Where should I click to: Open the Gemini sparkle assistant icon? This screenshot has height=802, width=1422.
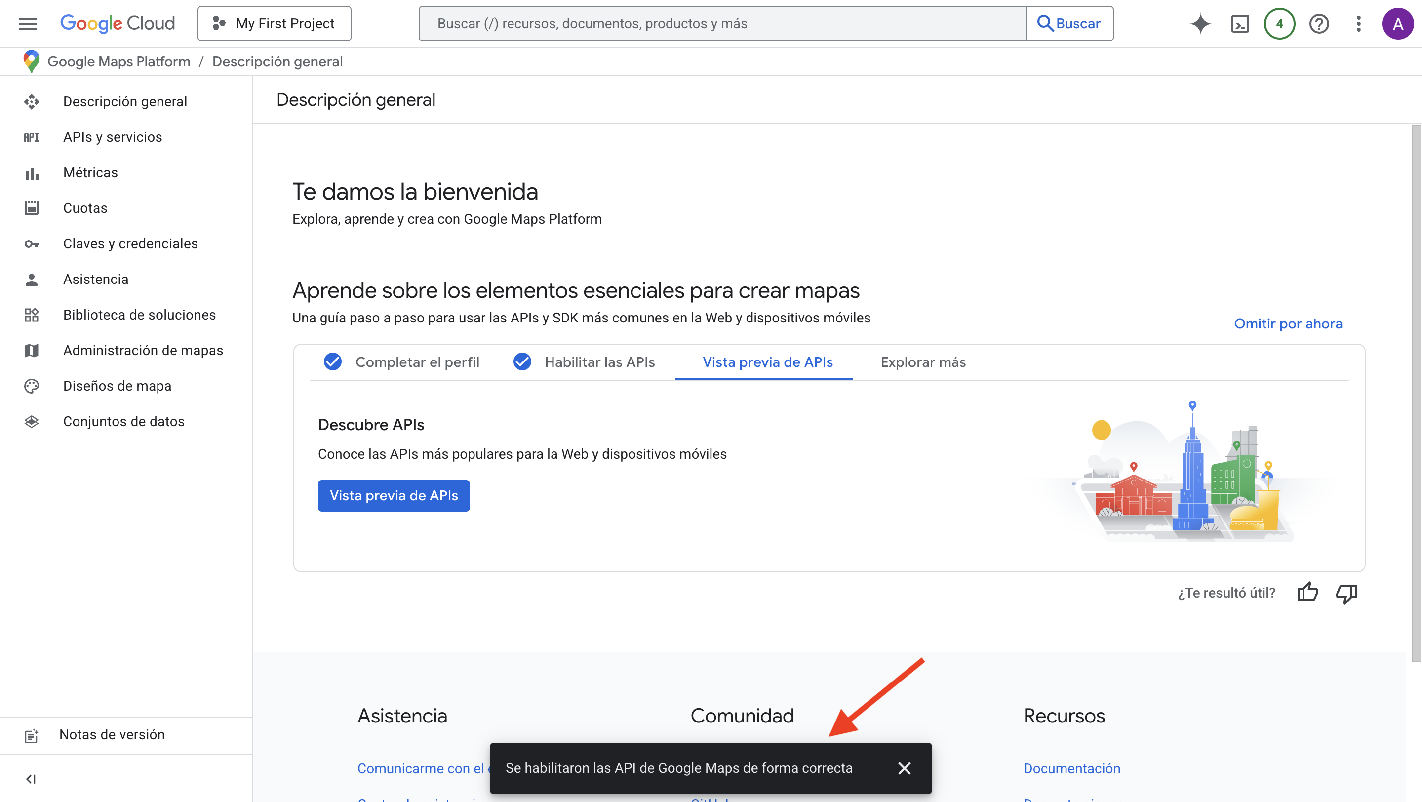[1200, 24]
